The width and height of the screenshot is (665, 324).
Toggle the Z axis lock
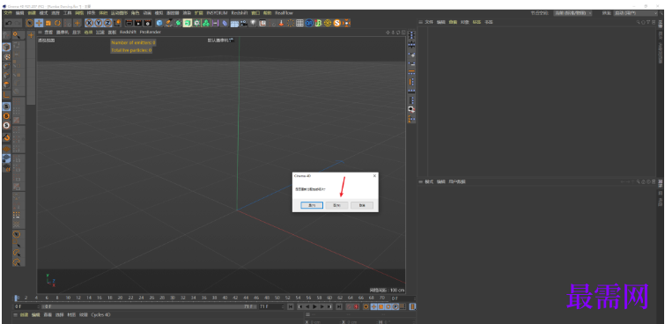tap(107, 23)
